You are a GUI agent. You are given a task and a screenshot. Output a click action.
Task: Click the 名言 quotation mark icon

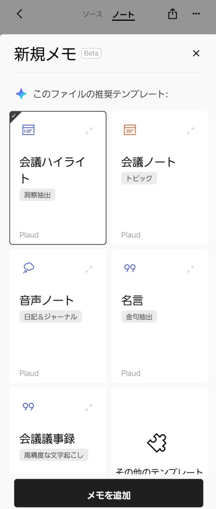point(130,268)
